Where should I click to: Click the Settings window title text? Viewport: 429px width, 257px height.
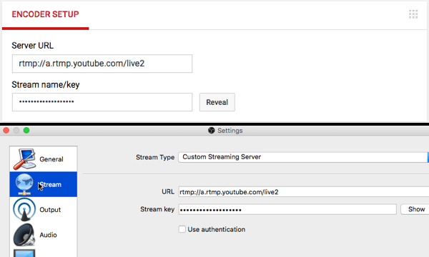[230, 131]
